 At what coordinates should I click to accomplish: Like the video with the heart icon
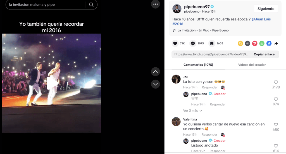tap(175, 43)
